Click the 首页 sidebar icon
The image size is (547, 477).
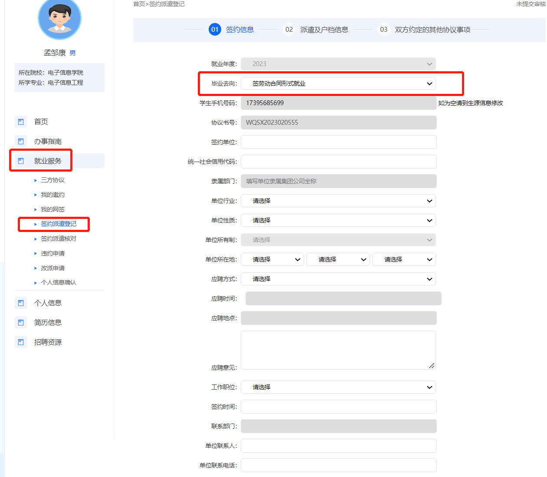point(20,122)
